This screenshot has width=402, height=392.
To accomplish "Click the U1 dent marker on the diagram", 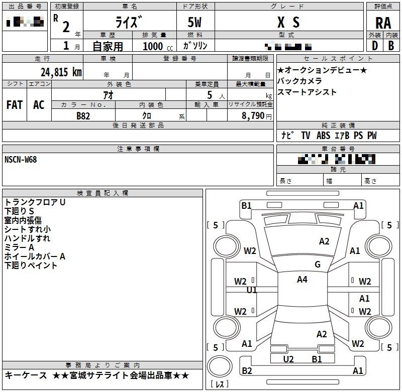I will pyautogui.click(x=252, y=290).
